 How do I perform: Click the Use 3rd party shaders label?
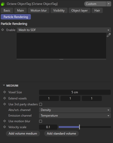point(23,104)
